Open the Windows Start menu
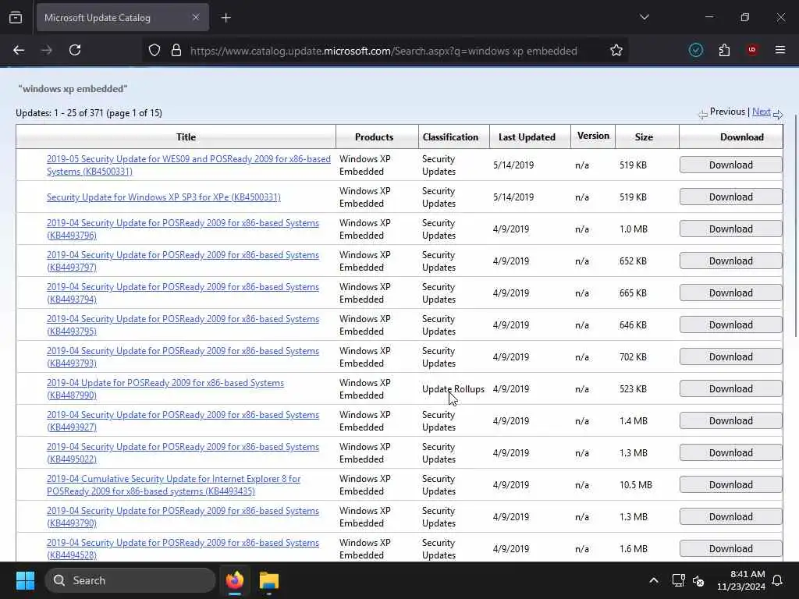 coord(25,580)
